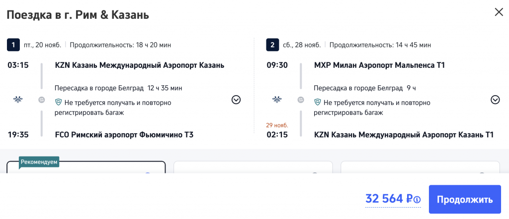Click the Продолжить button
This screenshot has height=219, width=509.
click(465, 200)
